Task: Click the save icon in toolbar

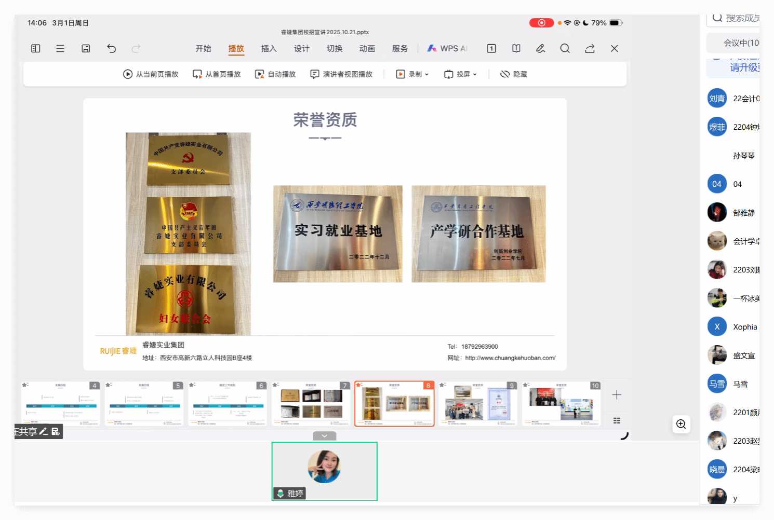Action: (86, 48)
